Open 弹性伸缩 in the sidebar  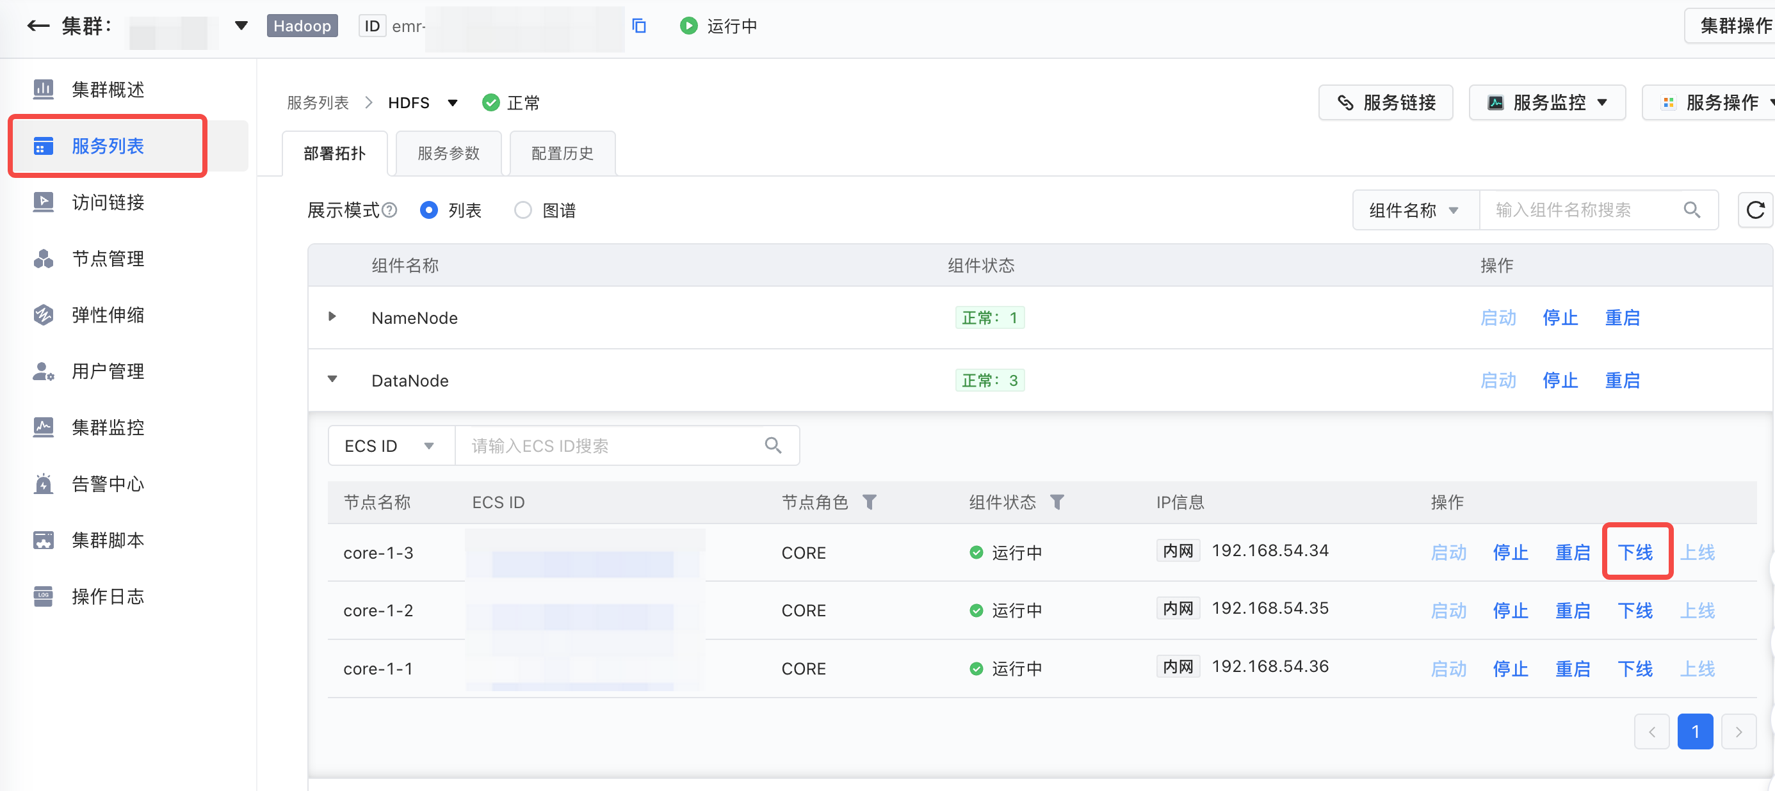[108, 316]
